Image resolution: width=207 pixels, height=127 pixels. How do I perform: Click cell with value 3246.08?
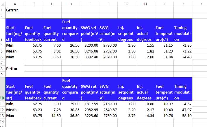pos(90,51)
